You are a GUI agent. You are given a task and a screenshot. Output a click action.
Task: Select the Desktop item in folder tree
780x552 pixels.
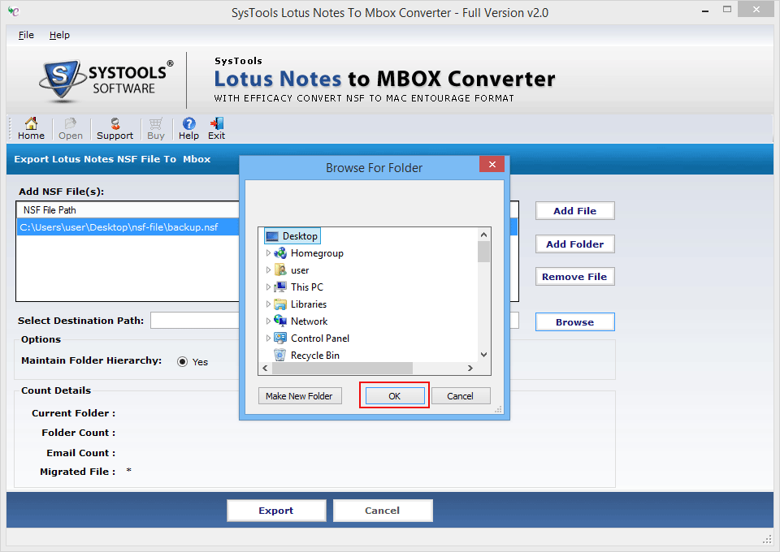[x=292, y=236]
